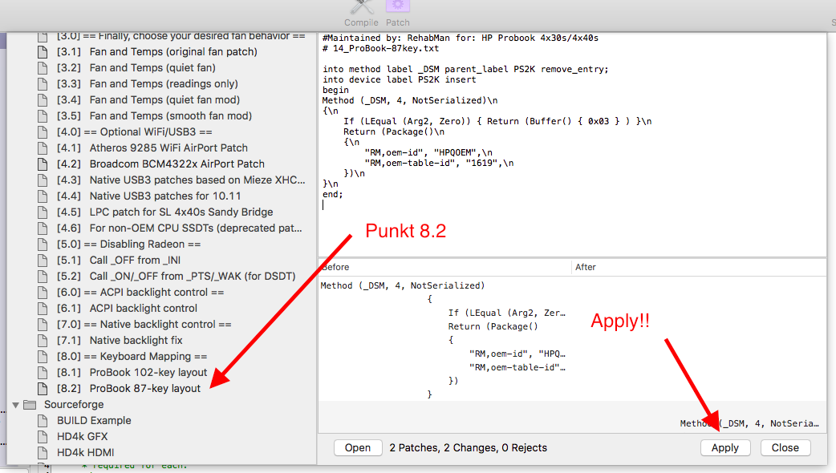Viewport: 836px width, 473px height.
Task: Click file icon for HD4k HDMI
Action: pyautogui.click(x=43, y=453)
